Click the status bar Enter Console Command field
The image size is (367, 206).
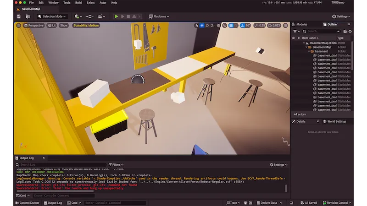tap(115, 203)
